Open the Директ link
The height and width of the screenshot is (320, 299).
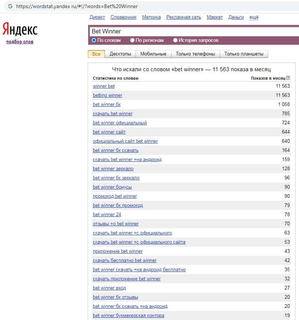97,17
